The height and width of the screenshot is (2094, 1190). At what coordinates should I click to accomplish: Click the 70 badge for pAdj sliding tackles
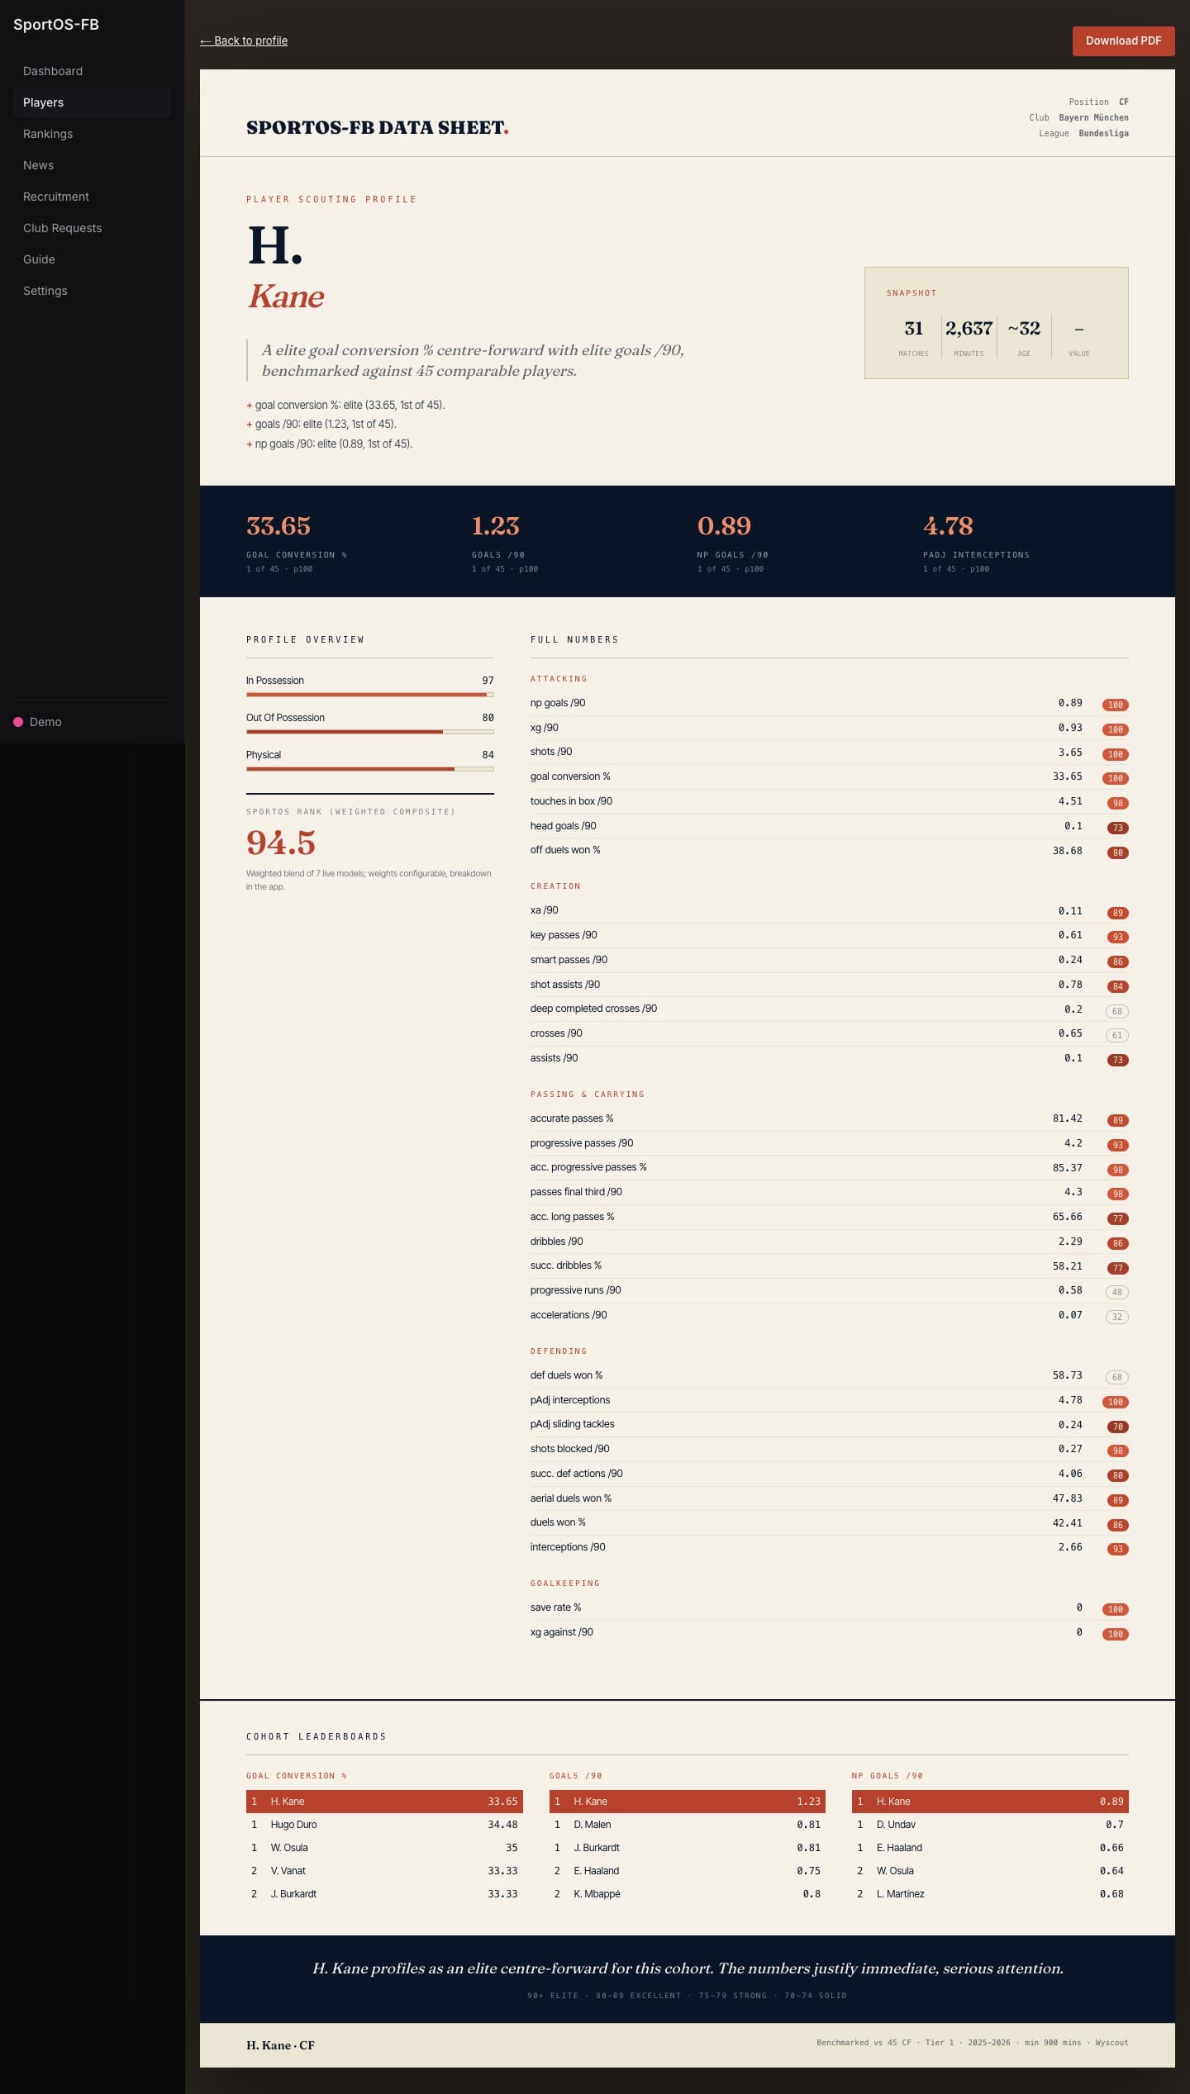pyautogui.click(x=1117, y=1427)
